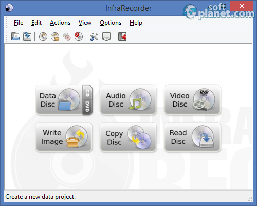Viewport: 257px width, 206px height.
Task: Click the Copy disc toolbar icon
Action: pos(67,37)
